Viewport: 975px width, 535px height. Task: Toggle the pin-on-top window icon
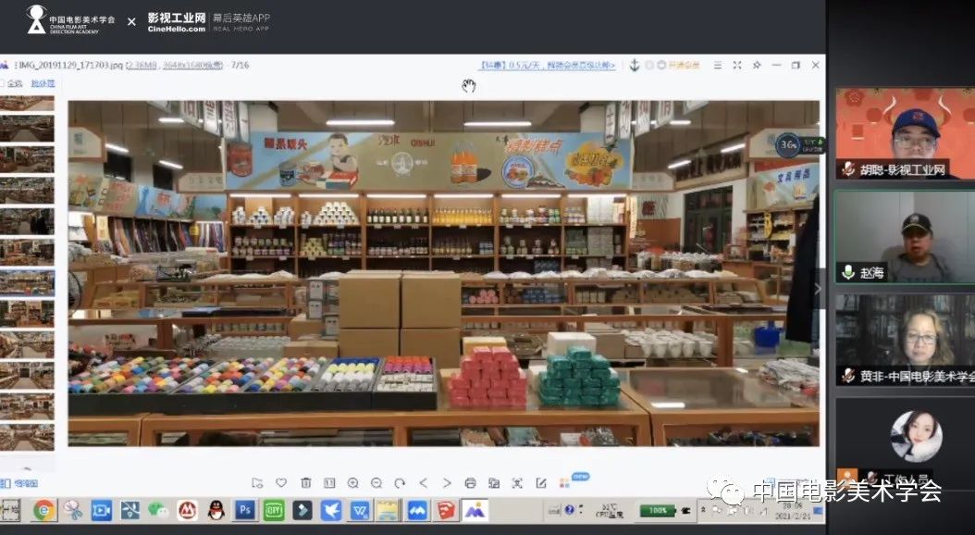(757, 66)
